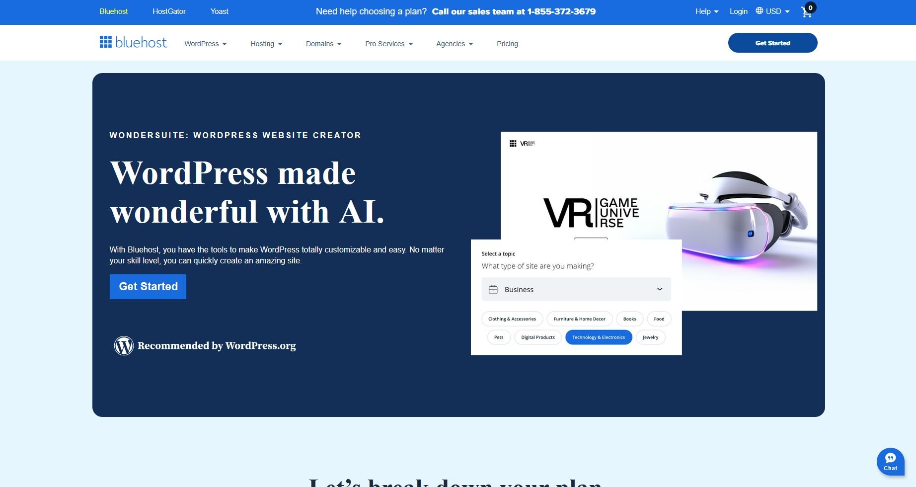Image resolution: width=916 pixels, height=487 pixels.
Task: Click the small VR logo in the preview
Action: (527, 144)
